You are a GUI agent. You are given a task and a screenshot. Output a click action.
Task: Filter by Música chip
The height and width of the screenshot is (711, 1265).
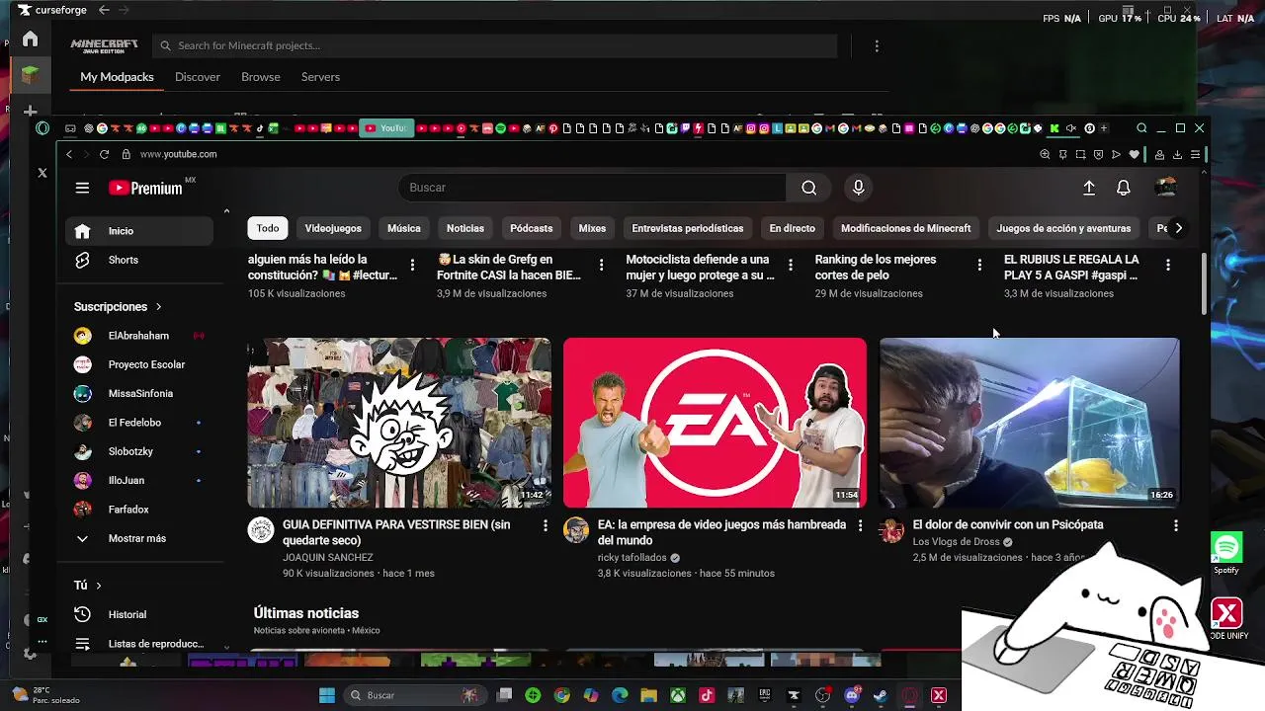pos(403,228)
